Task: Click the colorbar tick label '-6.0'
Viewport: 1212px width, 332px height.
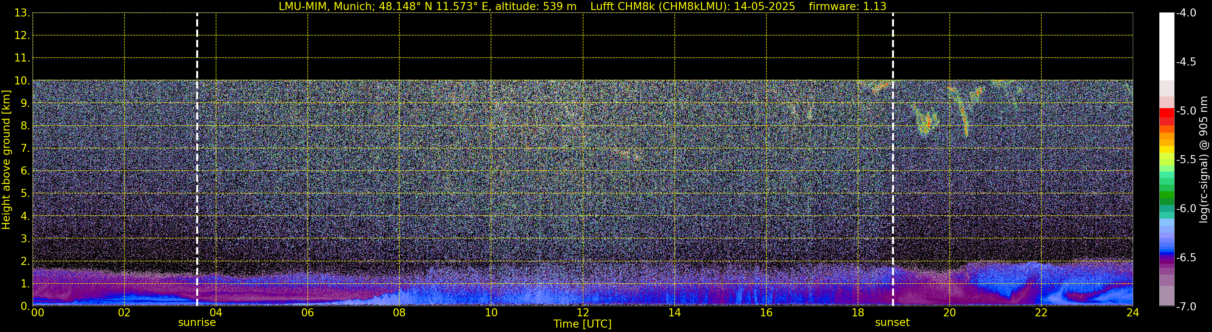Action: click(x=1185, y=209)
